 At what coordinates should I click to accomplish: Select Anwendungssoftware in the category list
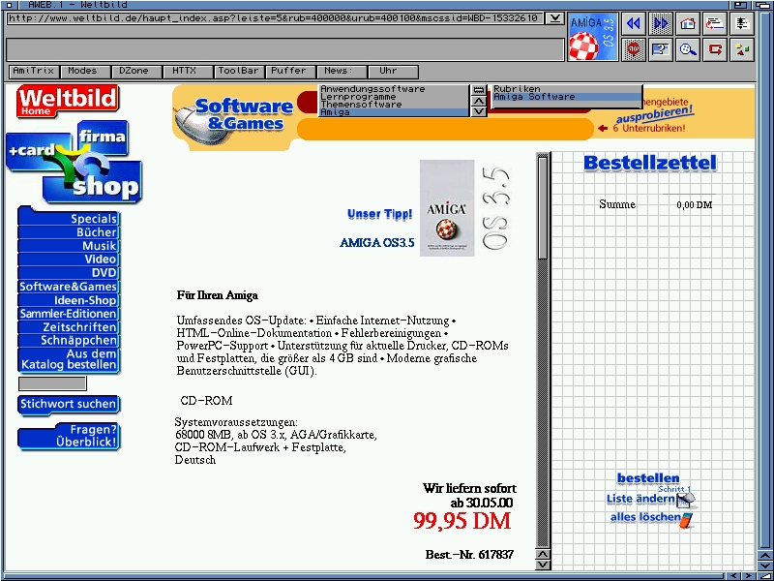pyautogui.click(x=394, y=89)
